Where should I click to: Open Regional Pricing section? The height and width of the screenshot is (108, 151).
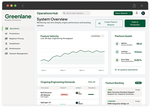pyautogui.click(x=18, y=38)
